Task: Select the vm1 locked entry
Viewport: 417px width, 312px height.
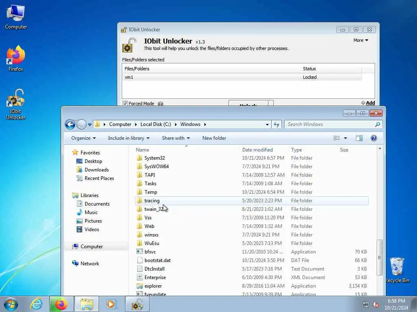Action: click(x=242, y=77)
